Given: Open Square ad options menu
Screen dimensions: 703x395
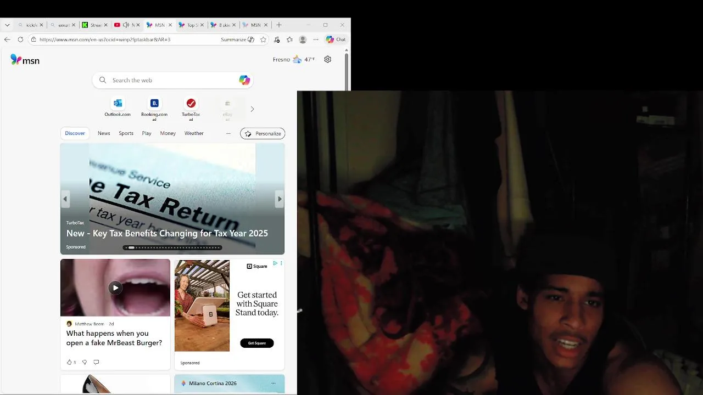Looking at the screenshot, I should tap(281, 263).
